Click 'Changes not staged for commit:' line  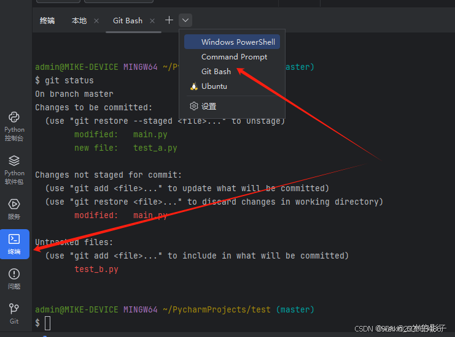click(x=108, y=175)
